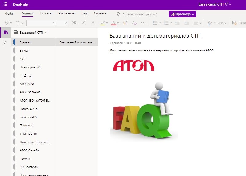The image size is (246, 176).
Task: Expand the font color dropdown arrow
Action: (x=118, y=23)
